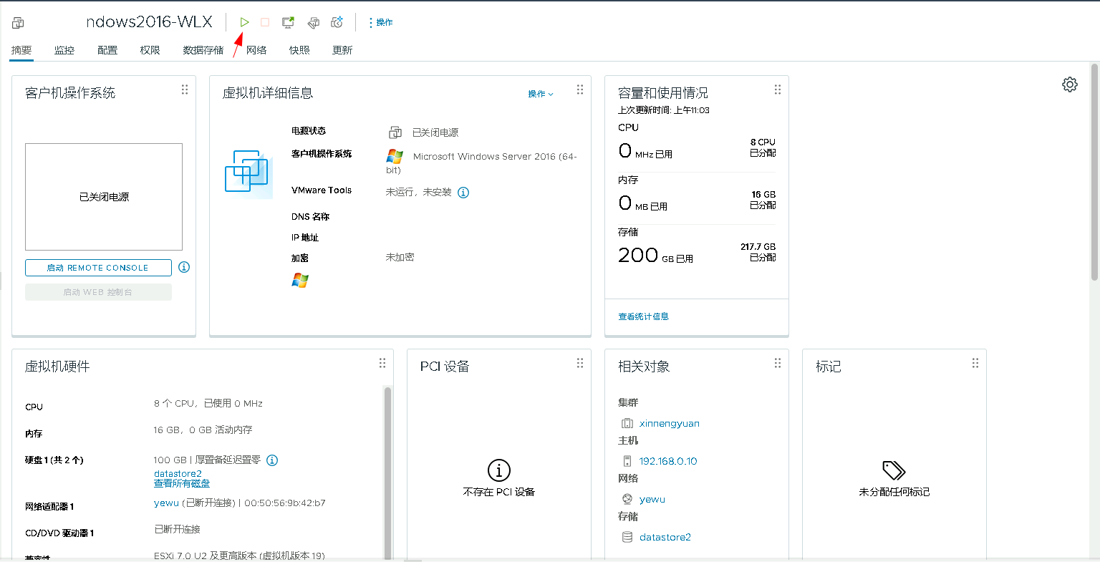Select the 配置 tab
Viewport: 1100px width, 562px height.
pos(107,50)
